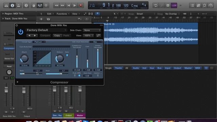217x122 pixels.
Task: Expand the Compressor extended parameters triangle
Action: (18, 82)
